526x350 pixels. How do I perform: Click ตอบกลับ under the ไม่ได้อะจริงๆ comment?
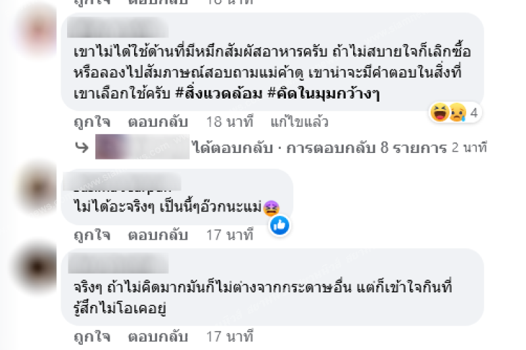point(158,235)
